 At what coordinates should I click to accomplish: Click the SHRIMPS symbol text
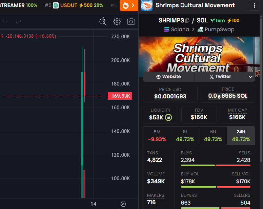pyautogui.click(x=171, y=20)
